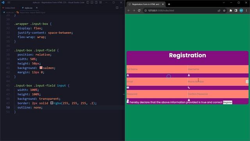Maximize the VS Code window
Screen dimensions: 250x141
(x=114, y=2)
